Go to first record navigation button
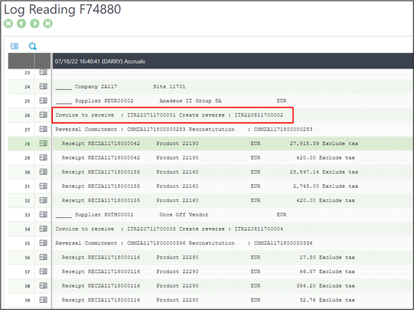 [x=9, y=24]
